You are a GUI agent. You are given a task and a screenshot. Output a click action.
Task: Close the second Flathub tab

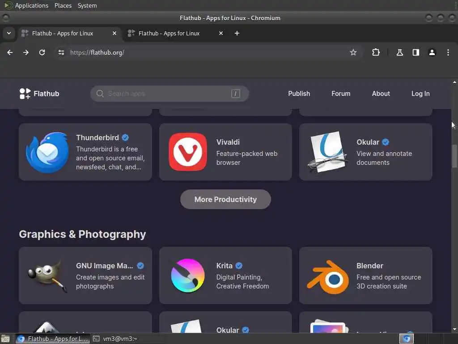pyautogui.click(x=221, y=33)
